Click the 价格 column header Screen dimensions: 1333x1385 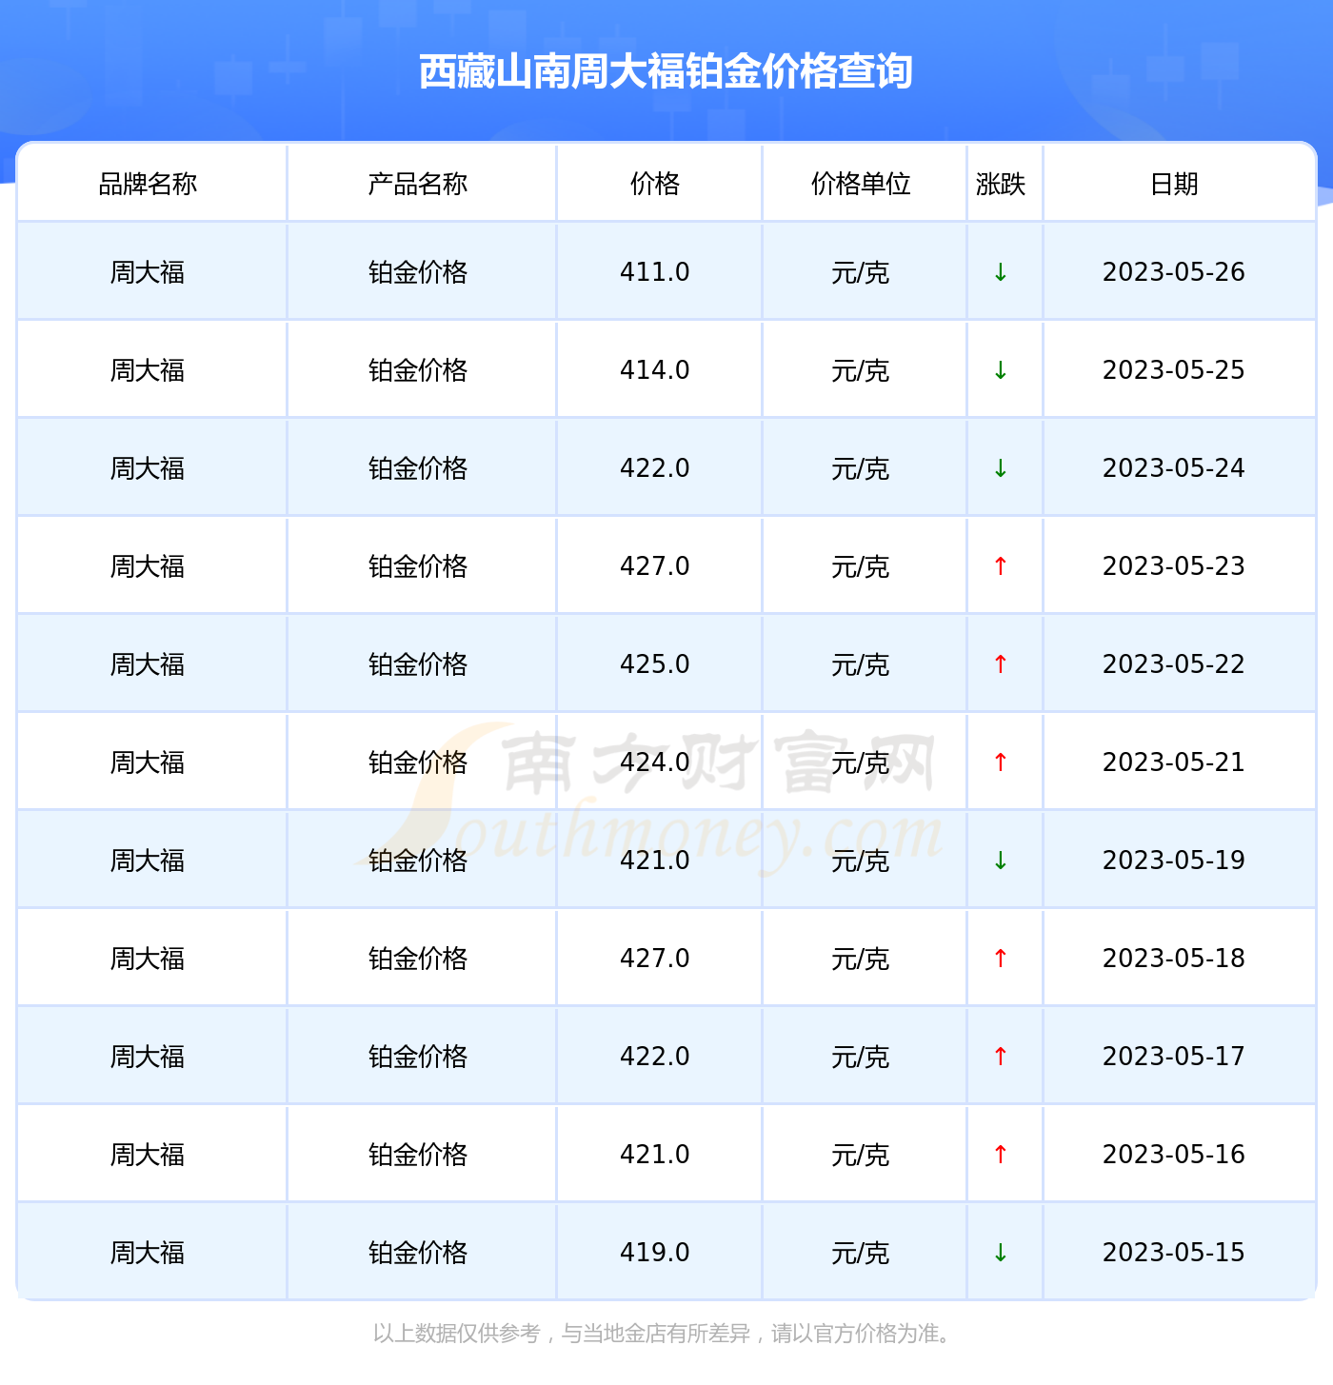pyautogui.click(x=655, y=184)
